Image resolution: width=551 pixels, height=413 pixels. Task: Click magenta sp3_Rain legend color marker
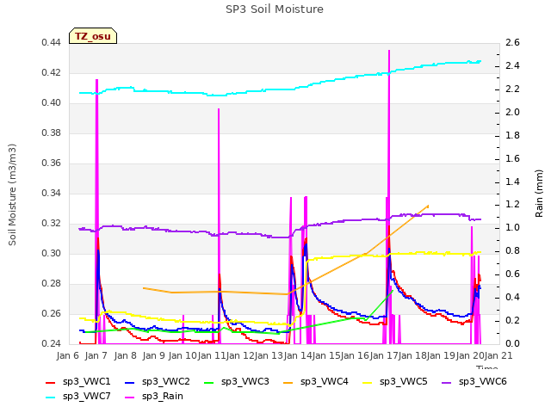130,398
